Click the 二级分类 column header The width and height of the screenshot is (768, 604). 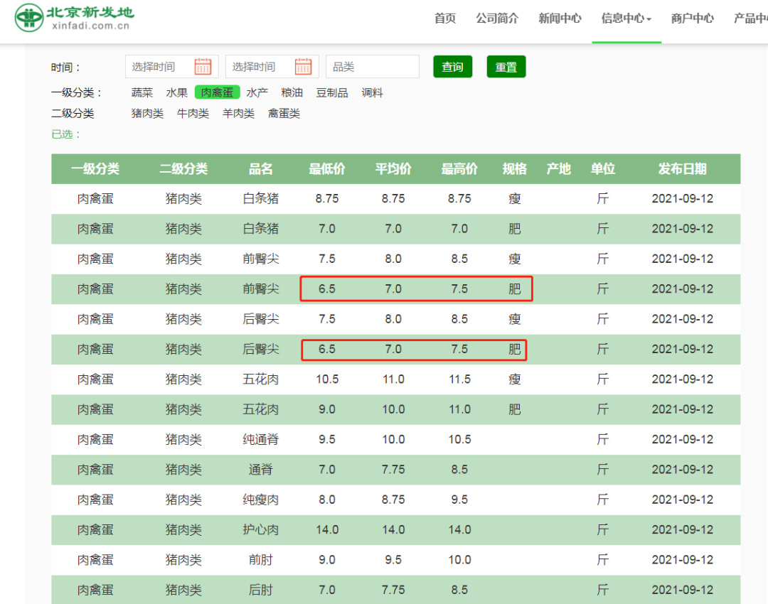point(183,169)
